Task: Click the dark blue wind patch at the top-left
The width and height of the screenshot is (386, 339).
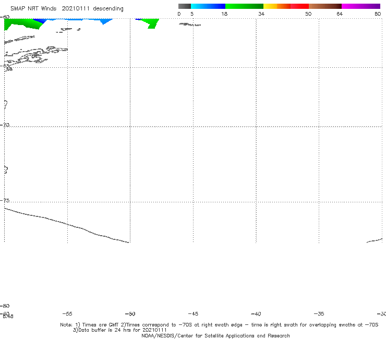Action: pyautogui.click(x=40, y=21)
